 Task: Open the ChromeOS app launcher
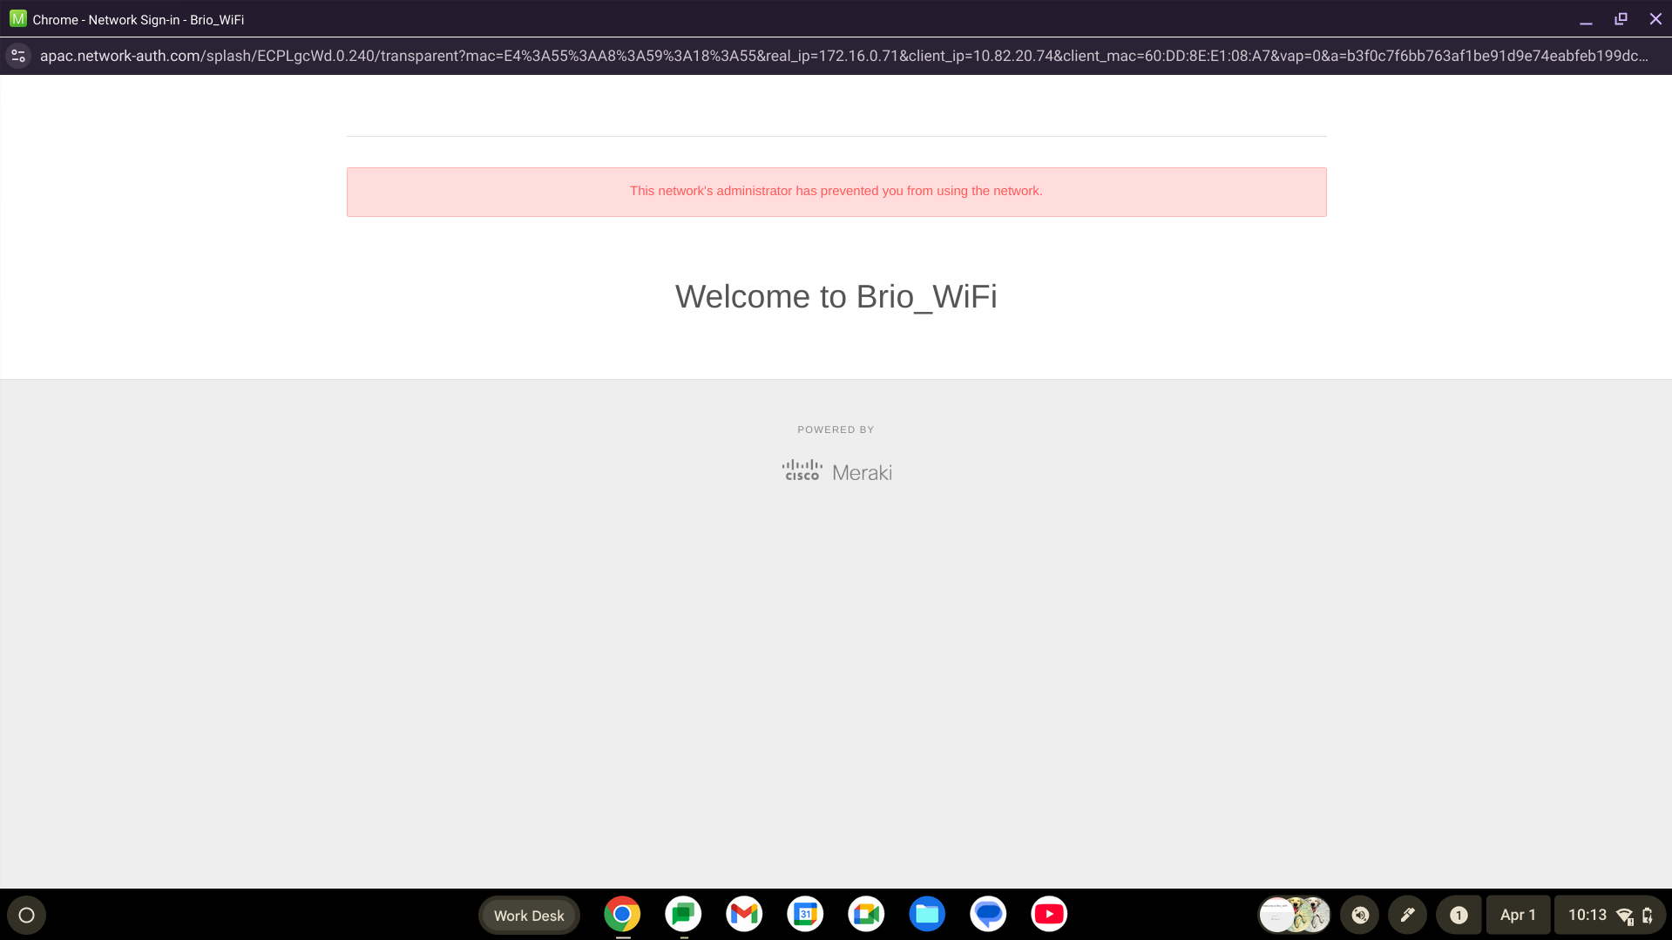pyautogui.click(x=27, y=915)
